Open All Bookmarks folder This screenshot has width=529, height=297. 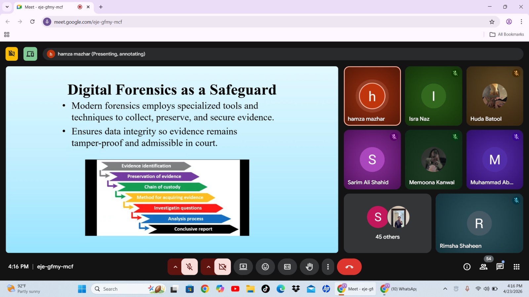[x=507, y=34]
